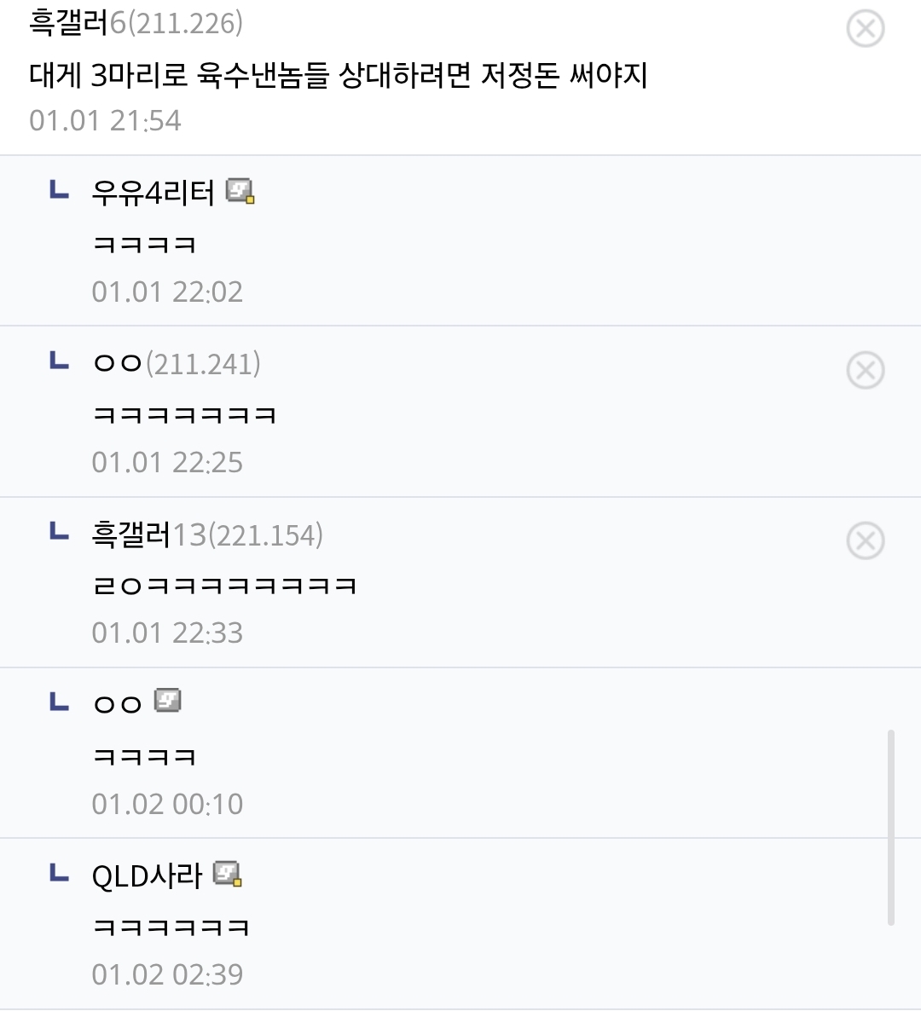The height and width of the screenshot is (1011, 921).
Task: Click the vertical scrollbar on the right
Action: click(x=891, y=826)
